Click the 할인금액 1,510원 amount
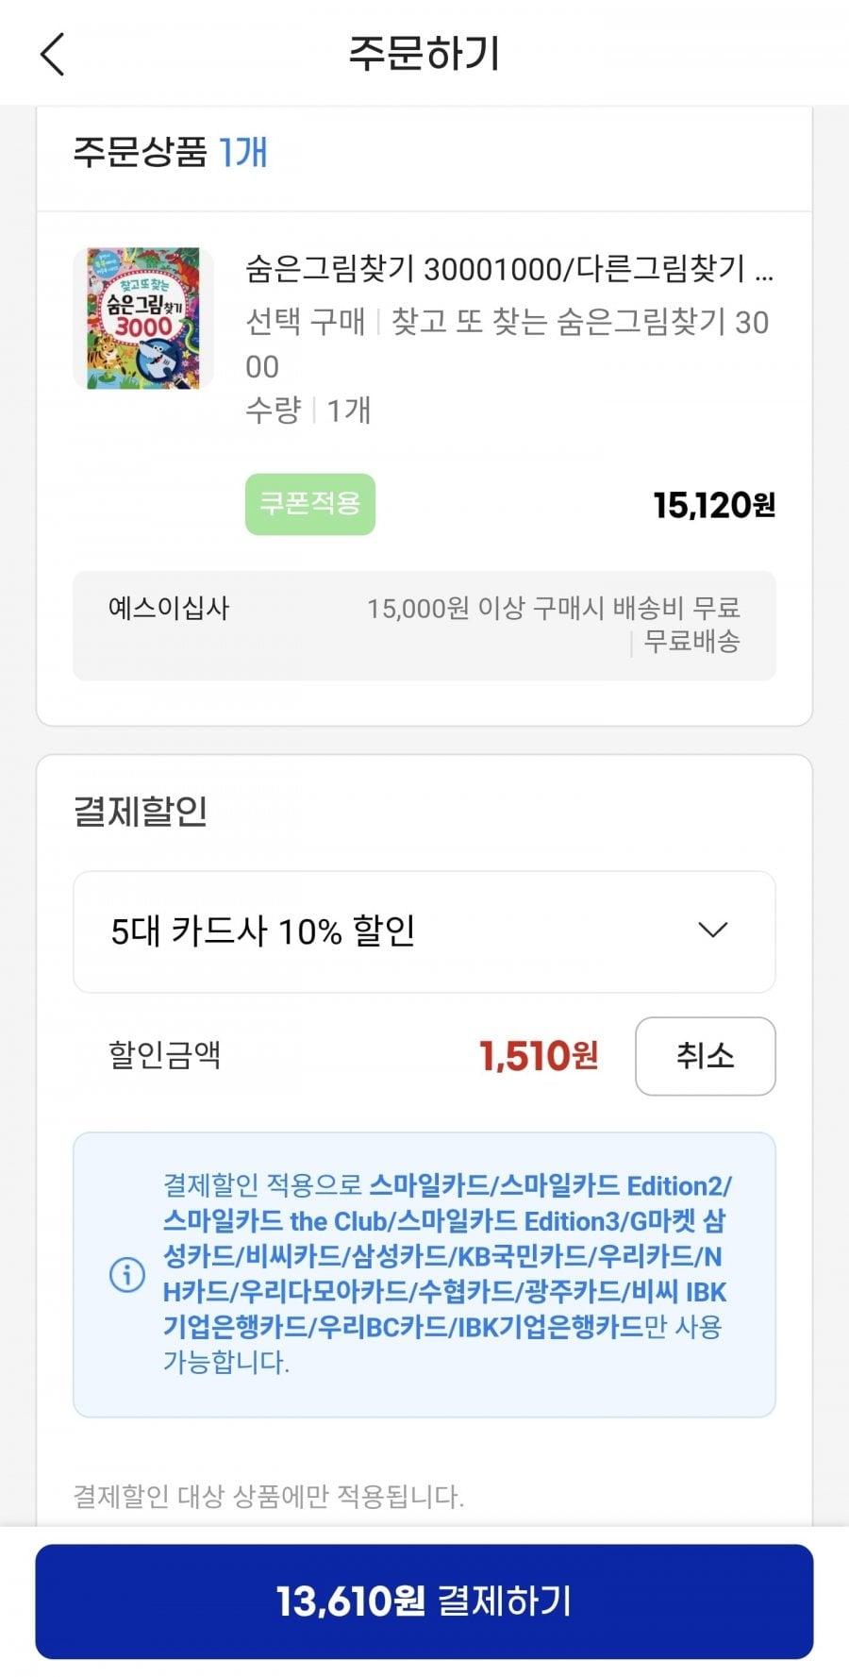The image size is (849, 1677). pyautogui.click(x=538, y=1056)
